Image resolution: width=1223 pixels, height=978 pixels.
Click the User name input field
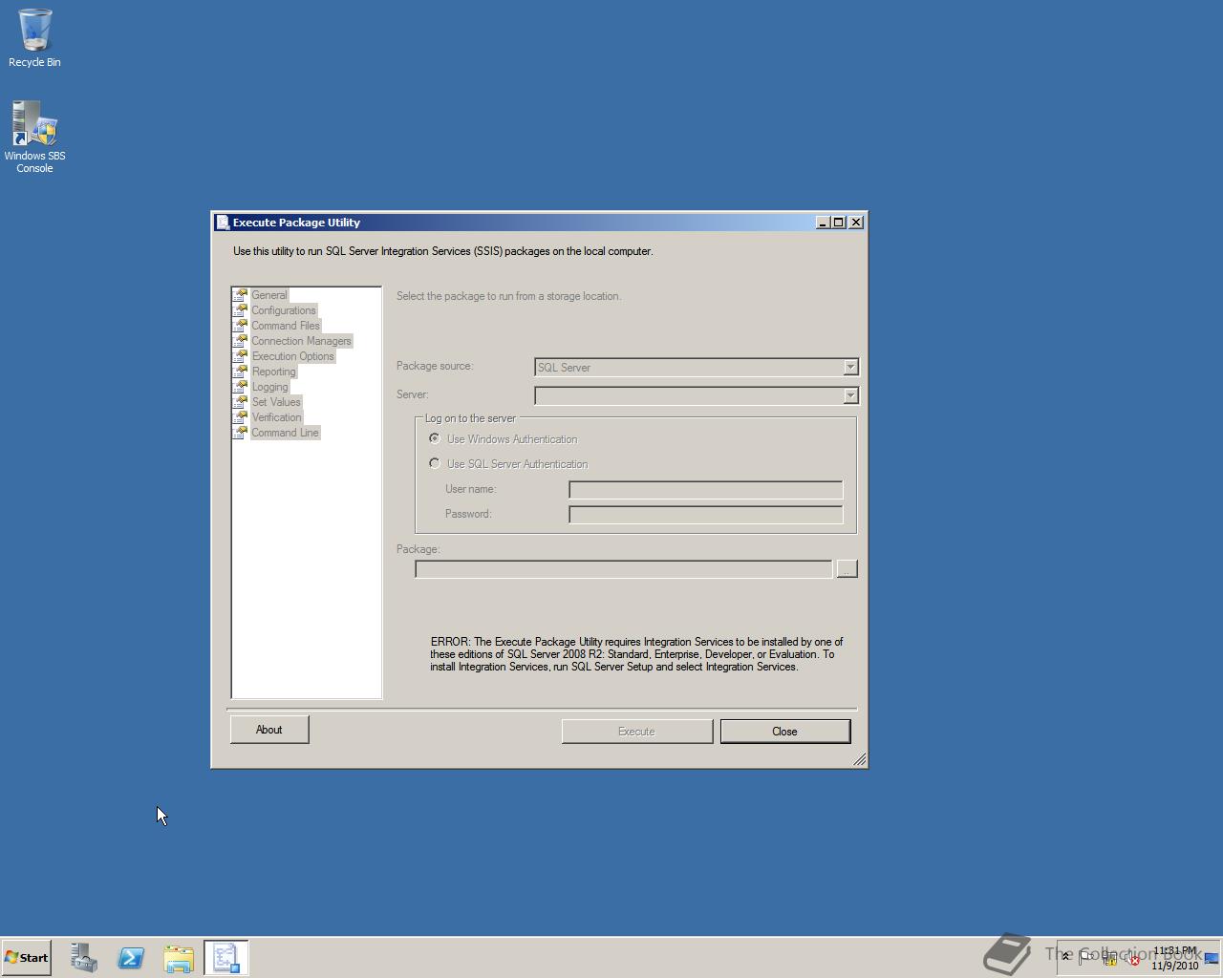point(705,490)
